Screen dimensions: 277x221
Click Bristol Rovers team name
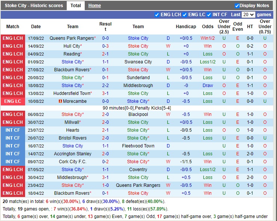[73, 138]
